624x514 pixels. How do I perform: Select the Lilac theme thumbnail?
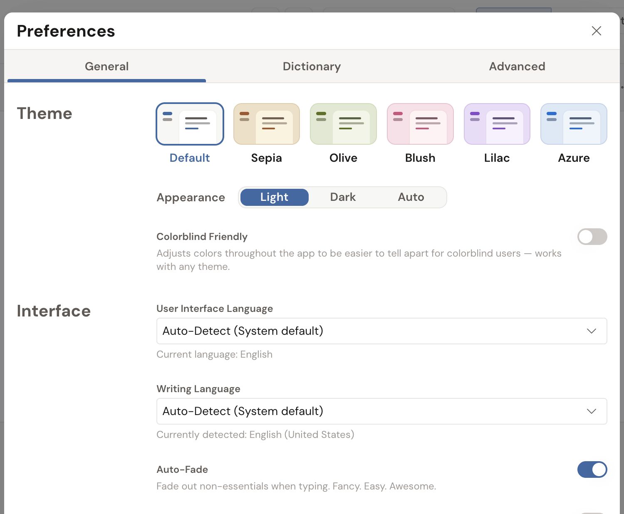click(497, 124)
